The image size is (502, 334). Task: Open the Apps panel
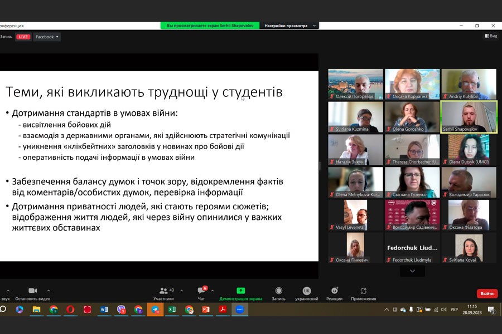(x=363, y=291)
